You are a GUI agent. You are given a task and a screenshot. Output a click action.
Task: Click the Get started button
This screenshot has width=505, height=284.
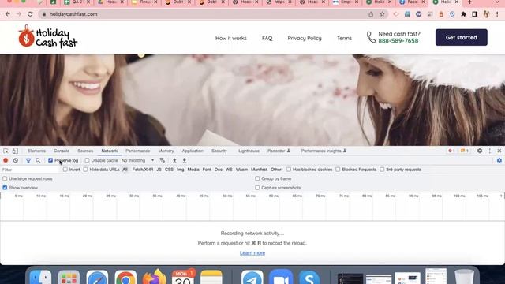click(461, 37)
